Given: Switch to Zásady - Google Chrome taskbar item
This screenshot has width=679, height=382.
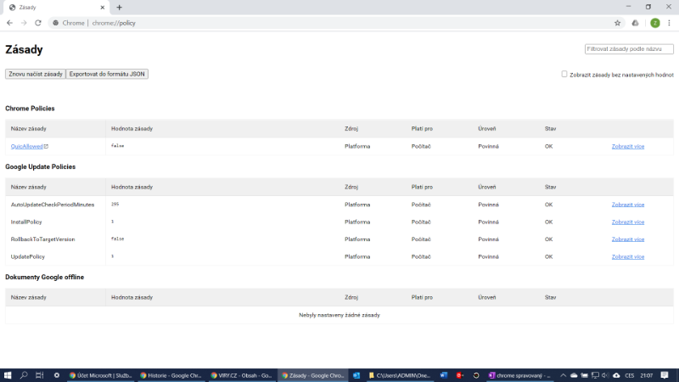Looking at the screenshot, I should (x=312, y=375).
